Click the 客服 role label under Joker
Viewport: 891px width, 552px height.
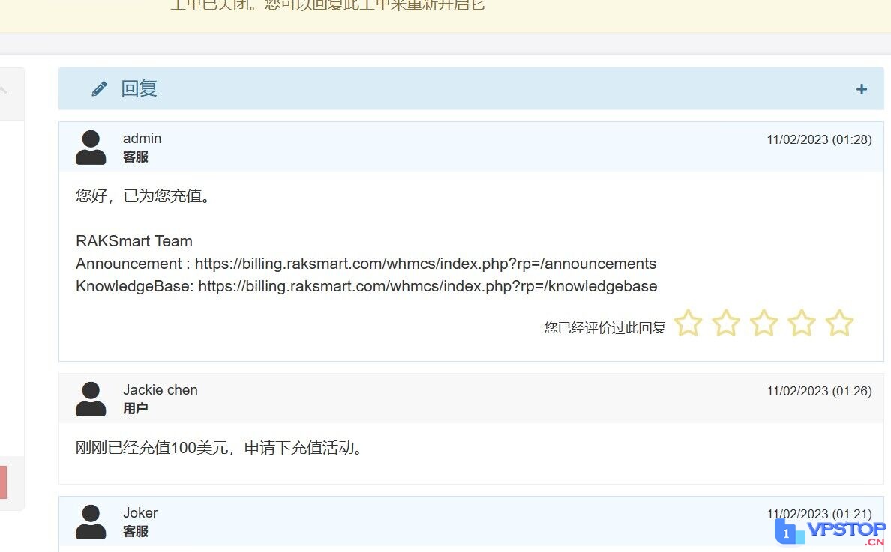(135, 532)
